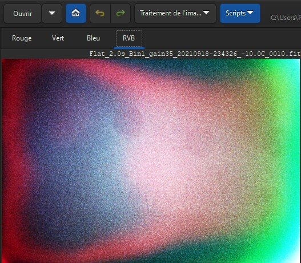Click the flat frame image preview
The width and height of the screenshot is (301, 263).
151,161
